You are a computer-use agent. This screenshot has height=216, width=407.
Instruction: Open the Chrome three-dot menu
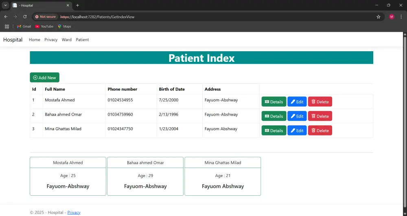pos(401,17)
